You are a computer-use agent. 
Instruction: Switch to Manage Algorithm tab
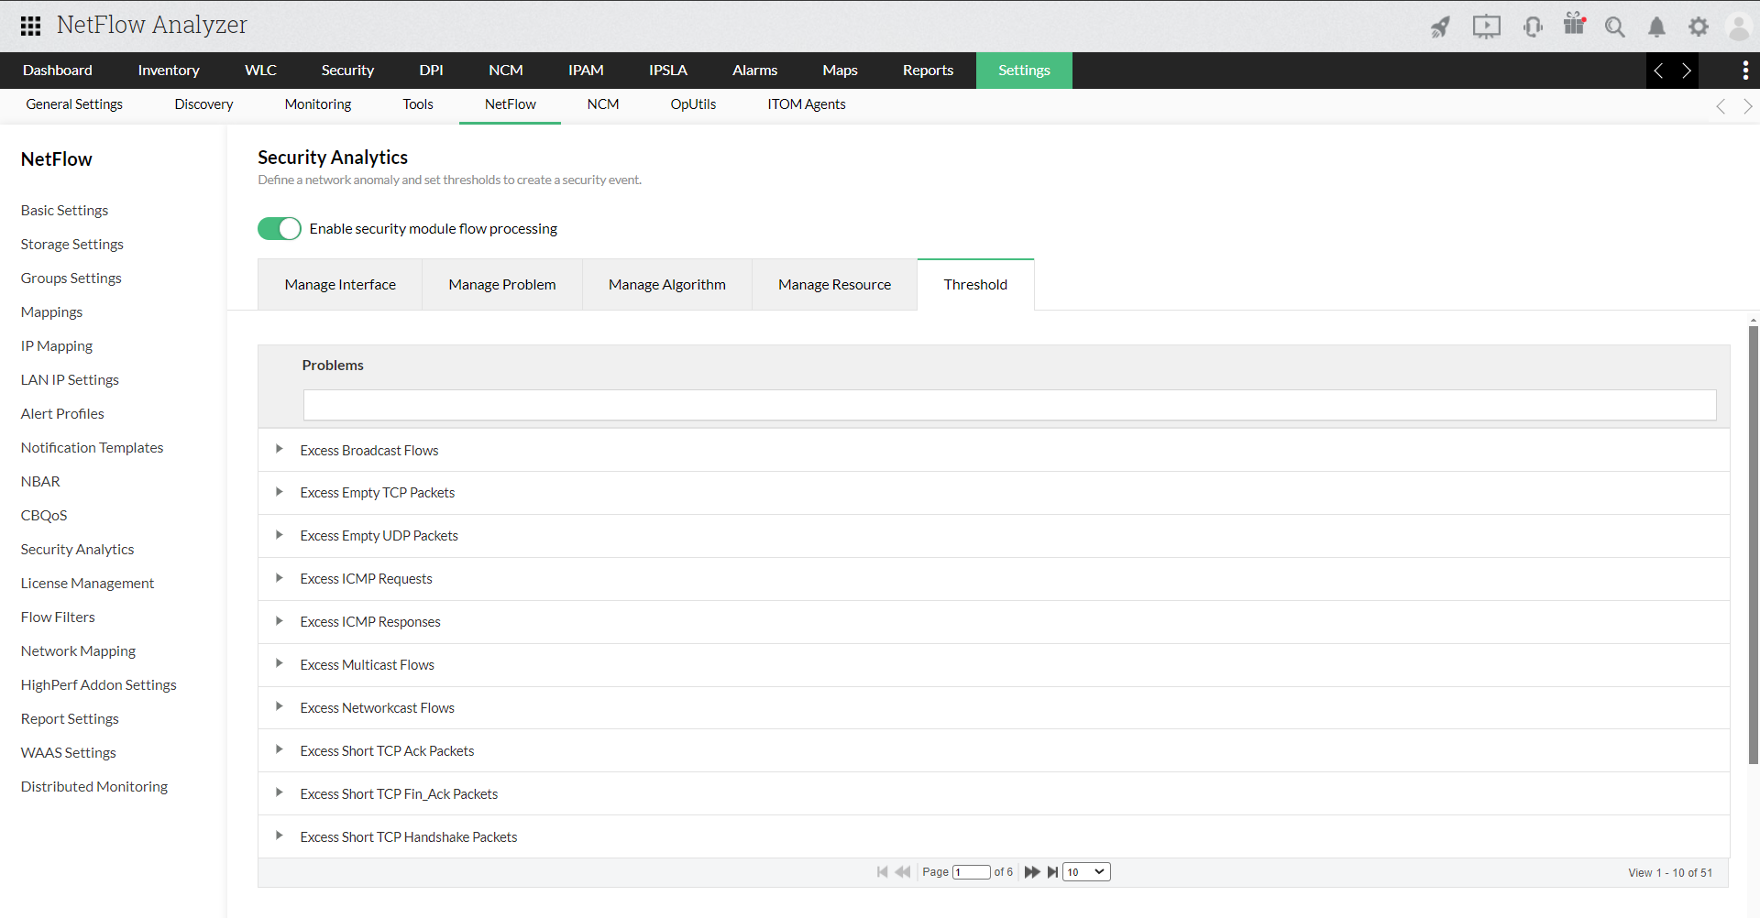click(667, 285)
